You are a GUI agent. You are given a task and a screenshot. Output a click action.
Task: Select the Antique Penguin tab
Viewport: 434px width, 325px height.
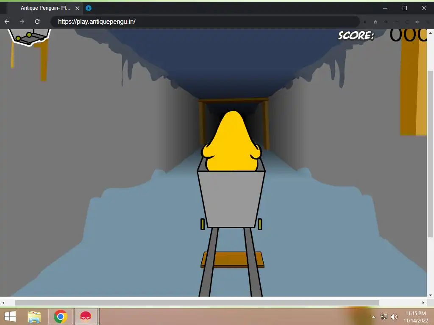pos(45,8)
